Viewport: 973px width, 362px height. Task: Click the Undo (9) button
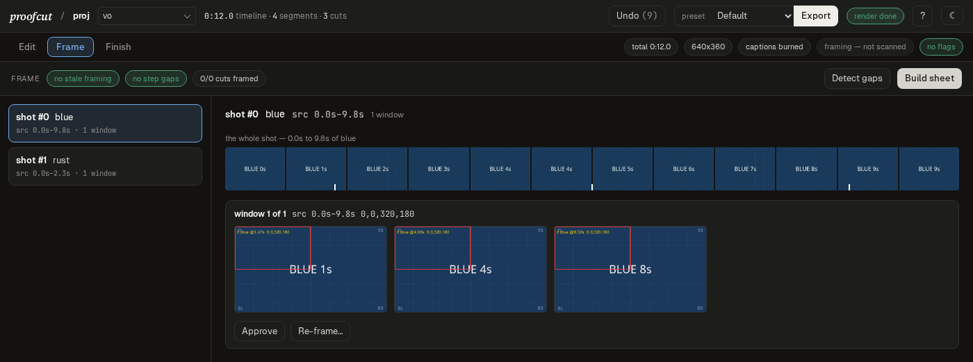[637, 16]
